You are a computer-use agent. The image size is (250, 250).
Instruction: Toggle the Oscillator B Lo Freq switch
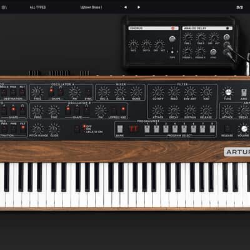tap(113, 110)
